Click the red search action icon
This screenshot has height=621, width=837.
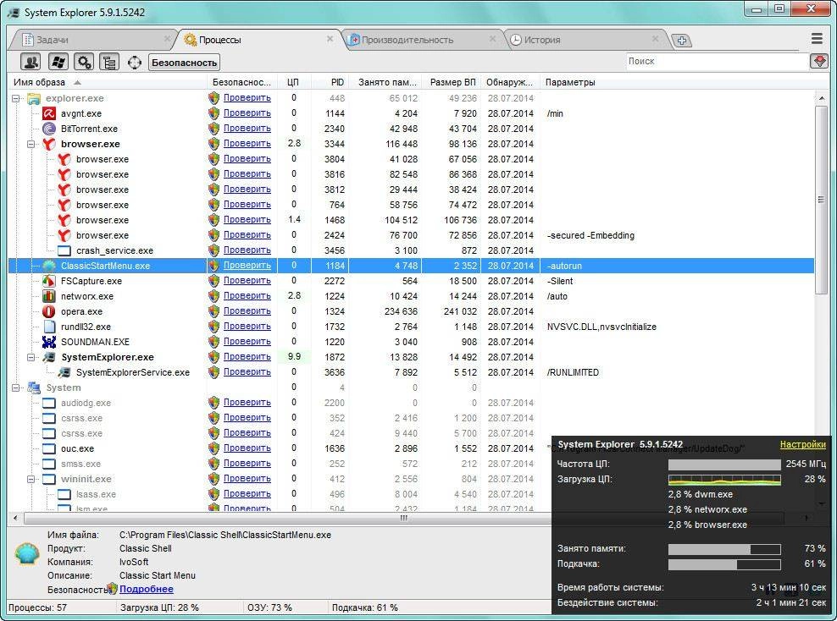819,61
